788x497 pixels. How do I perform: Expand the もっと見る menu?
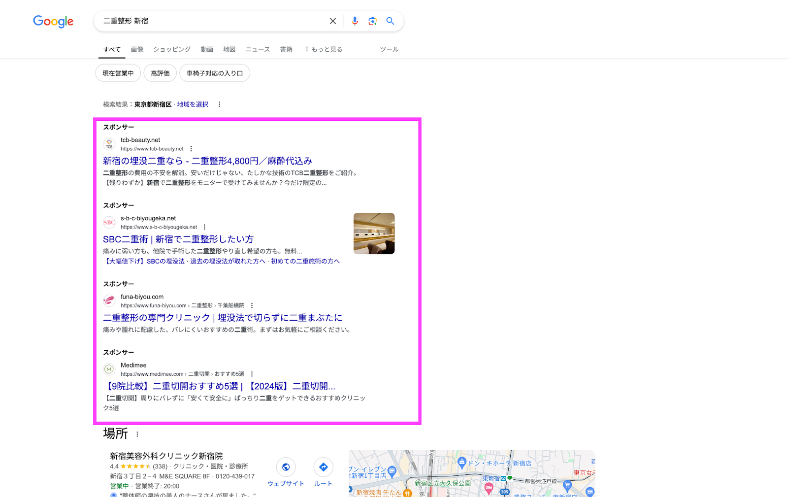324,49
